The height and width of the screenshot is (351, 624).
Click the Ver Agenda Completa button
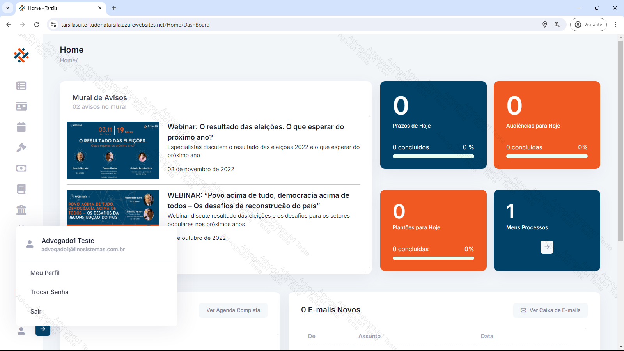(233, 310)
